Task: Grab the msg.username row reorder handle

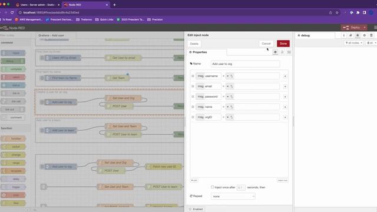Action: (x=193, y=76)
